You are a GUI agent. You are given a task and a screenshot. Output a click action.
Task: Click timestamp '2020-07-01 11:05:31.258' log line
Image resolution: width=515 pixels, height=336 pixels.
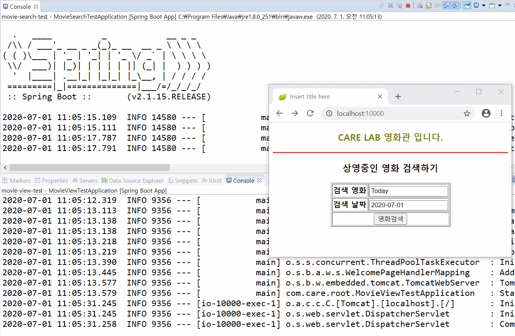click(59, 324)
